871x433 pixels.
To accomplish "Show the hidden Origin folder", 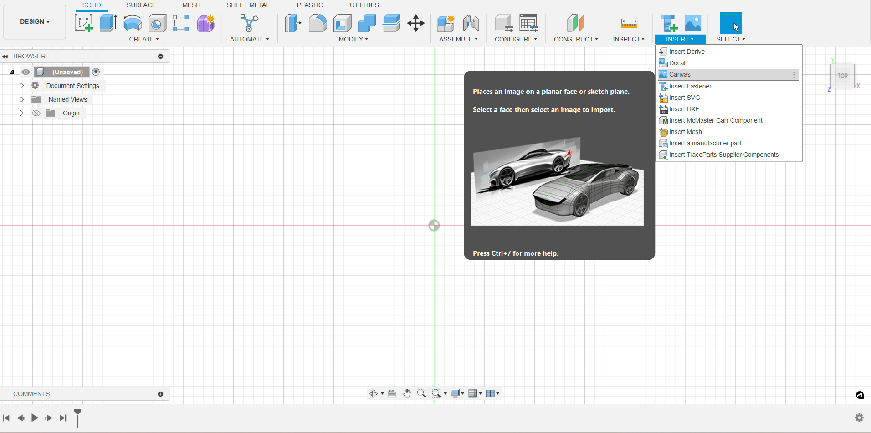I will [x=36, y=113].
